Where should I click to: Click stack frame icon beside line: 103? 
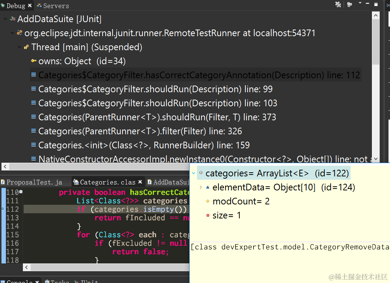click(34, 103)
